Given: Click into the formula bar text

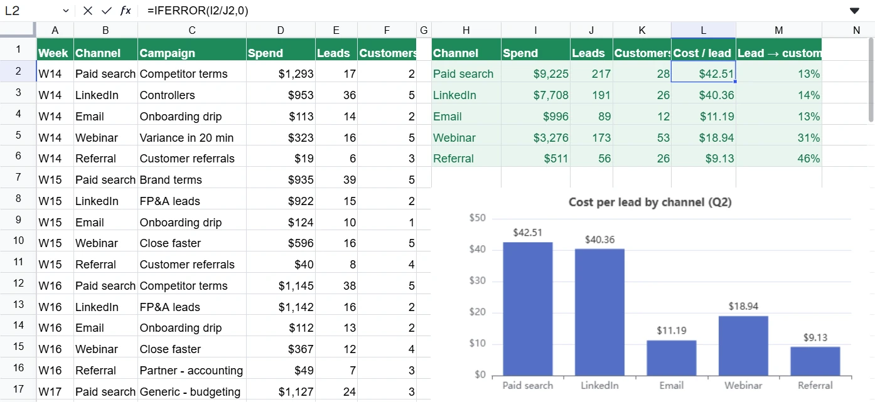Looking at the screenshot, I should point(490,11).
